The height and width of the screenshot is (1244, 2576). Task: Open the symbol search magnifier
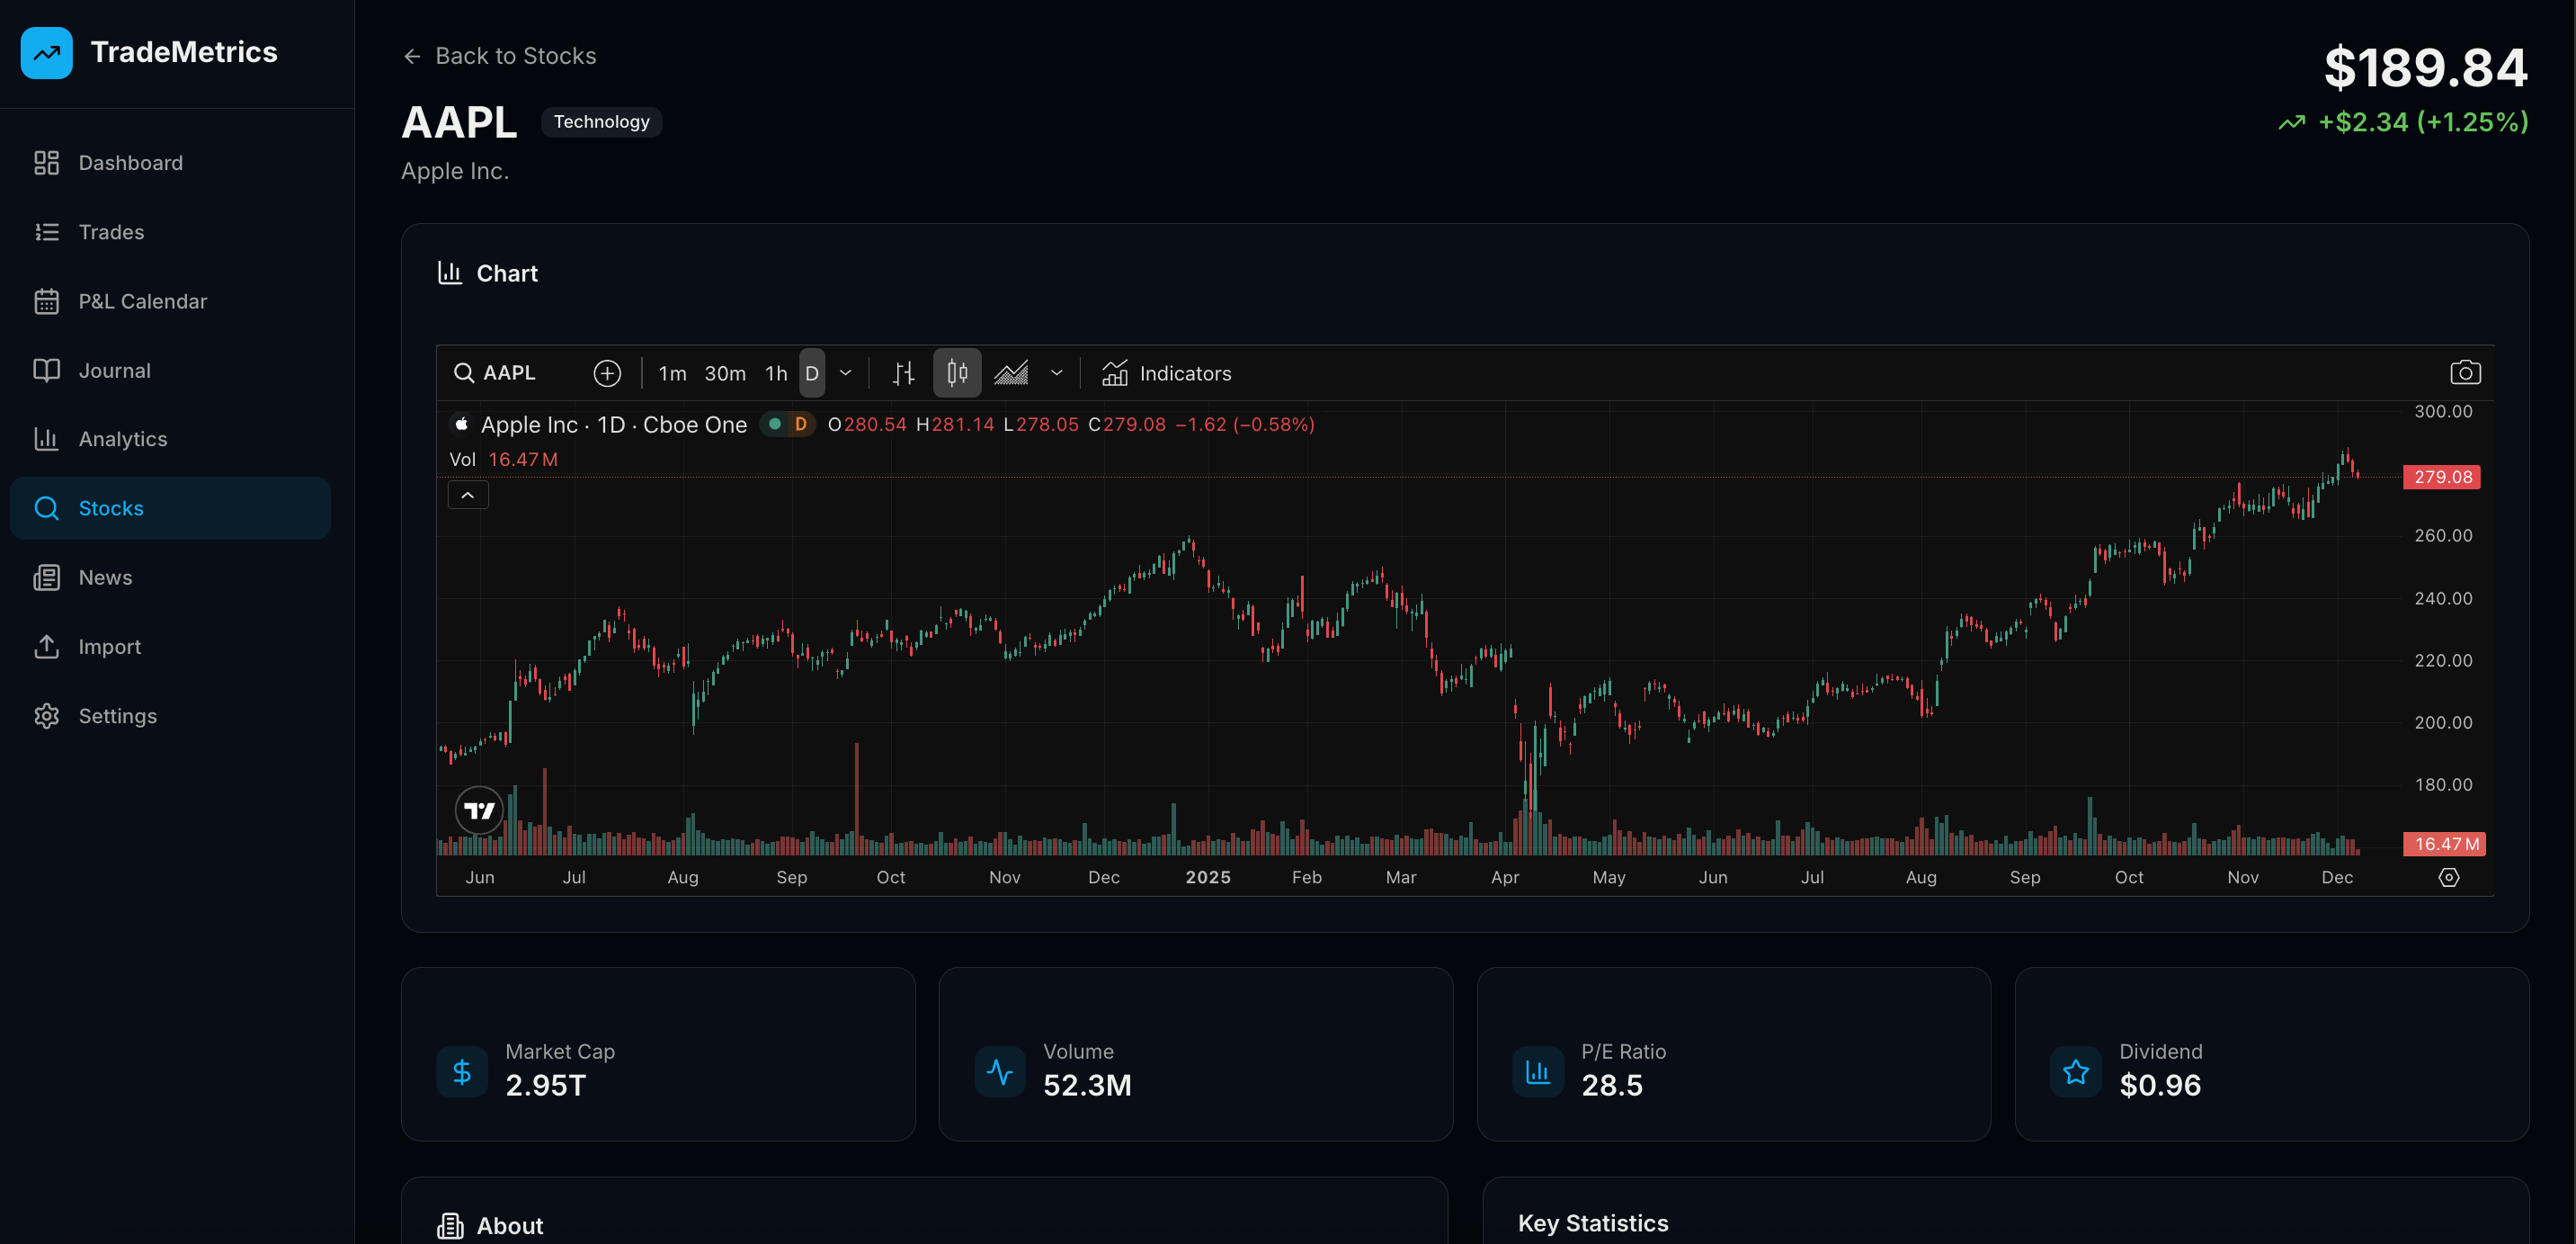pos(465,372)
